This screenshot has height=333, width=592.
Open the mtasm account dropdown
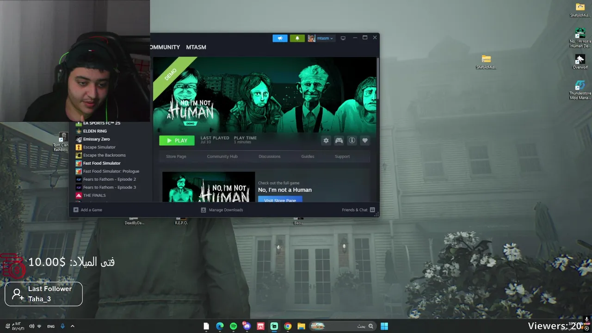[325, 38]
